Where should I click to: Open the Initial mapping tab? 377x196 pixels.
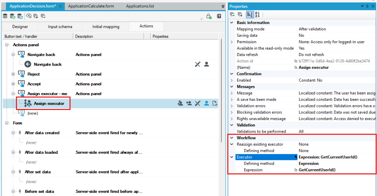pyautogui.click(x=106, y=26)
